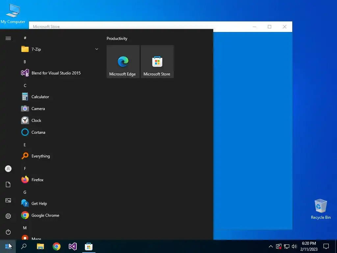
Task: Open the user account icon
Action: [x=8, y=169]
